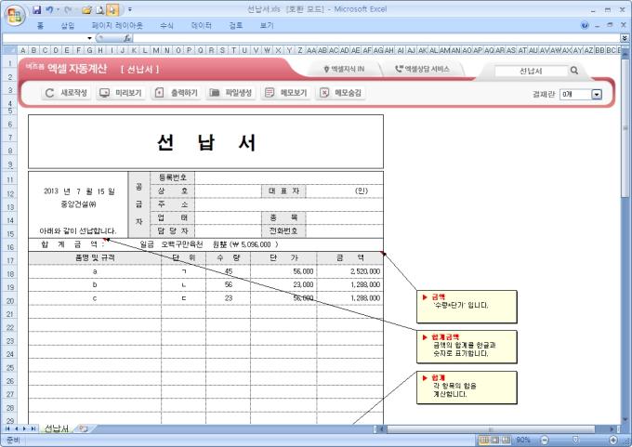Screen dimensions: 632x447
Task: Open the 삽입 ribbon tab
Action: (x=67, y=26)
